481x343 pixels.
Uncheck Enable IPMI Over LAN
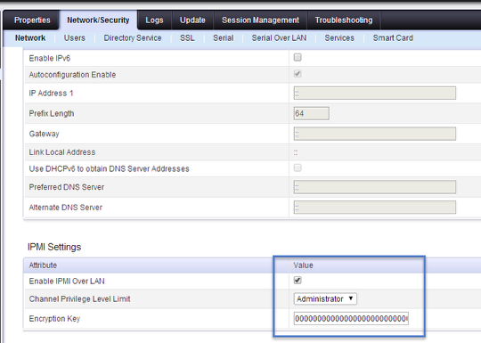tap(298, 280)
